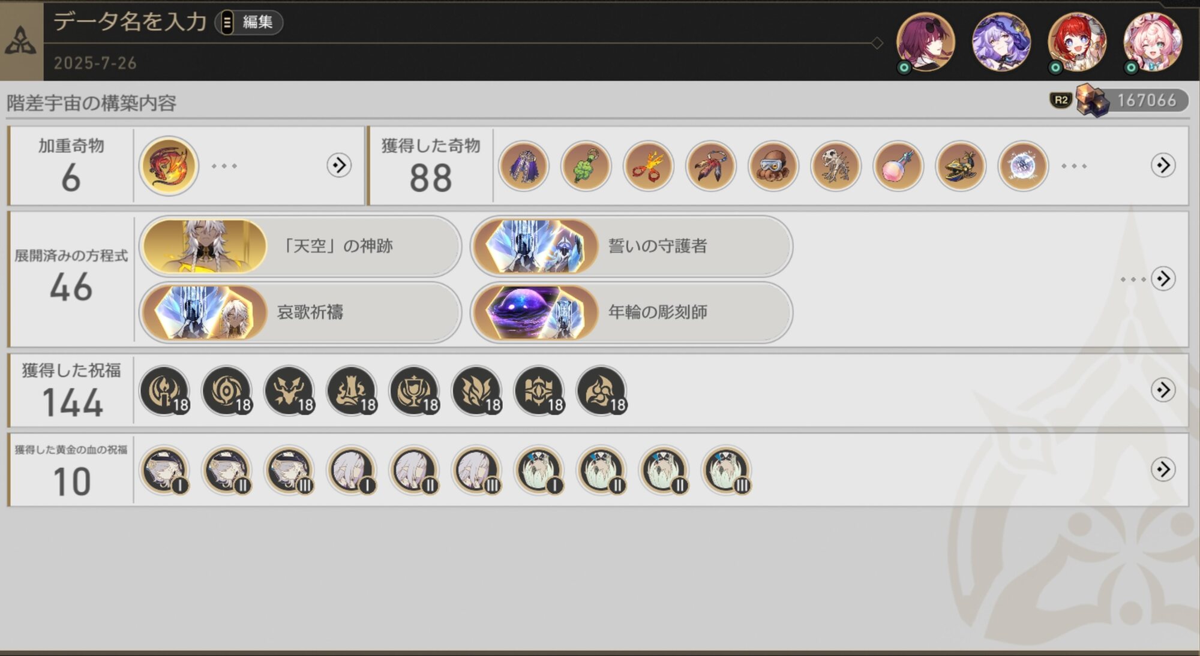1200x656 pixels.
Task: Expand the 加重奇物 list arrow
Action: tap(339, 165)
